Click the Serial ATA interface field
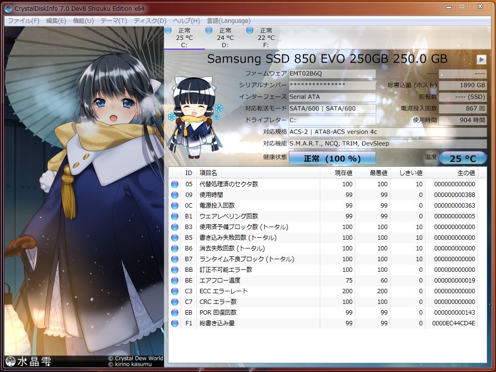496x372 pixels. click(x=332, y=97)
